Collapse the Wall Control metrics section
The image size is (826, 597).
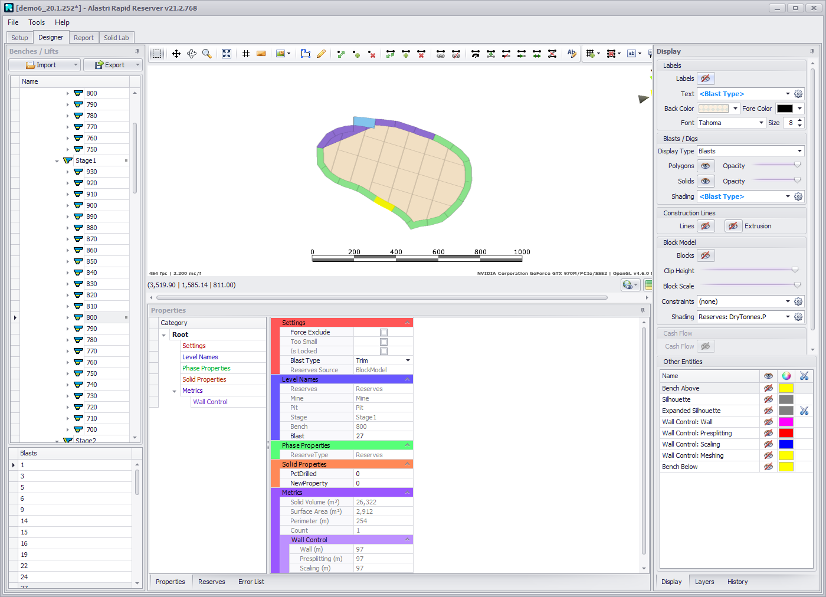(407, 540)
